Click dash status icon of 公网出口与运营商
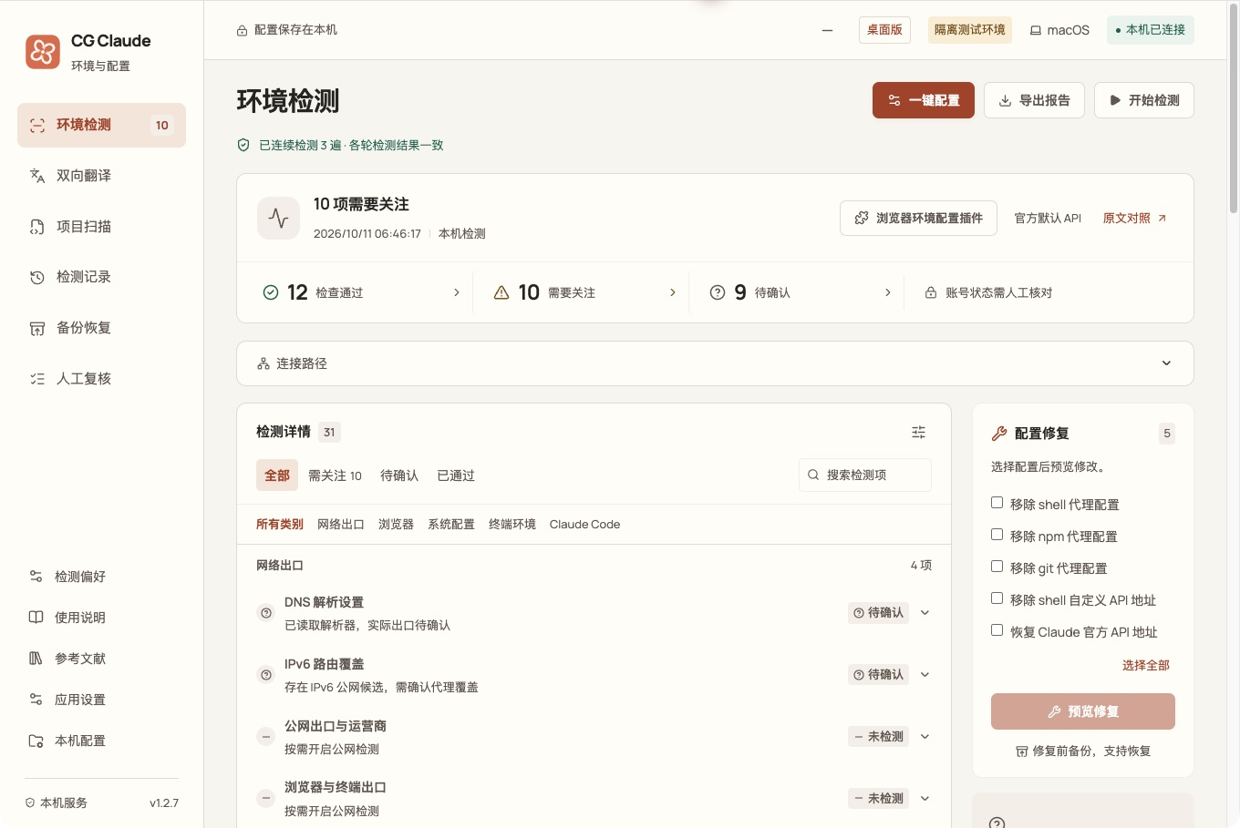 click(266, 737)
